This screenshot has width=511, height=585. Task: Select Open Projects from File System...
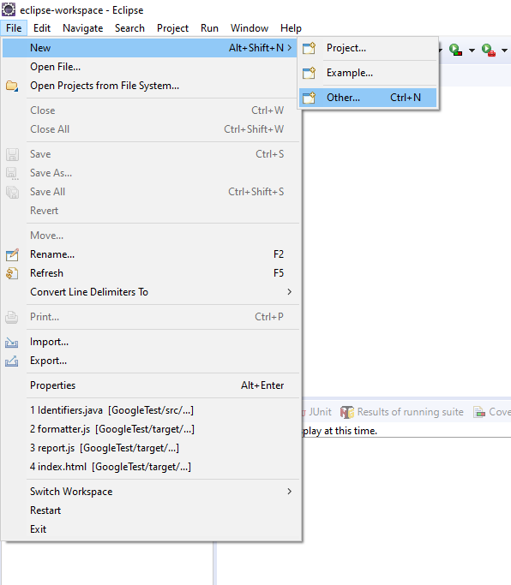tap(151, 86)
